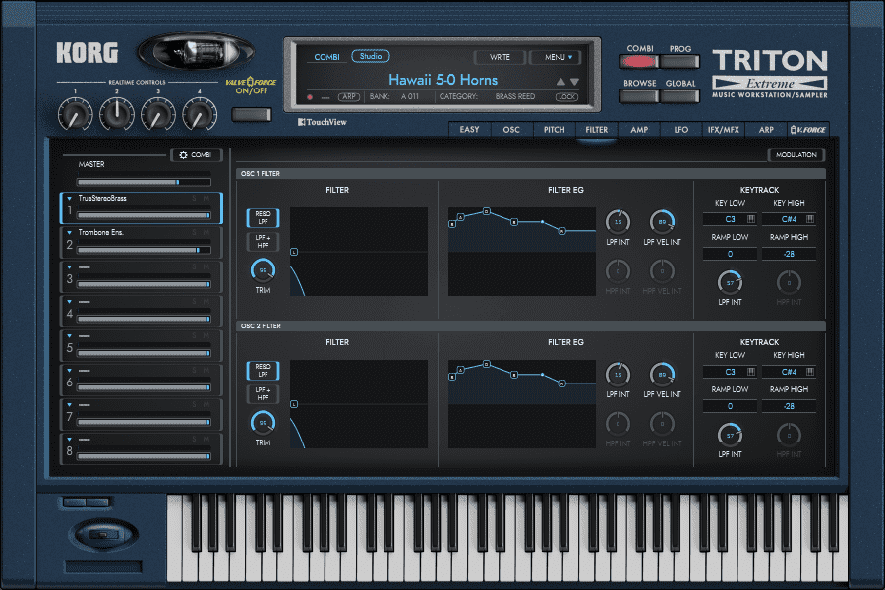
Task: Select RESO LPF filter type for OSC 1
Action: click(263, 218)
